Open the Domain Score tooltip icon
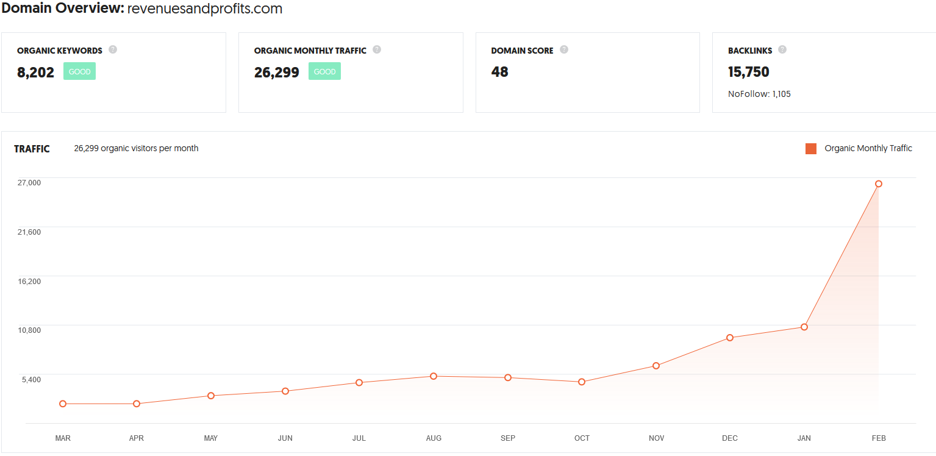936x456 pixels. 563,49
